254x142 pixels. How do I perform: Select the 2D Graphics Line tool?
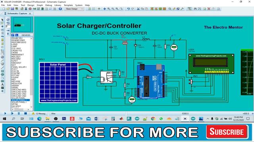click(x=2, y=67)
